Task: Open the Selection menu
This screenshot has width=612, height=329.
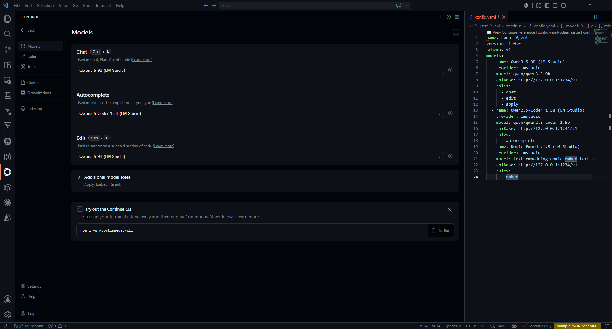Action: pos(45,5)
